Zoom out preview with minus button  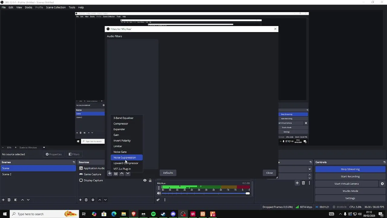pos(3,147)
